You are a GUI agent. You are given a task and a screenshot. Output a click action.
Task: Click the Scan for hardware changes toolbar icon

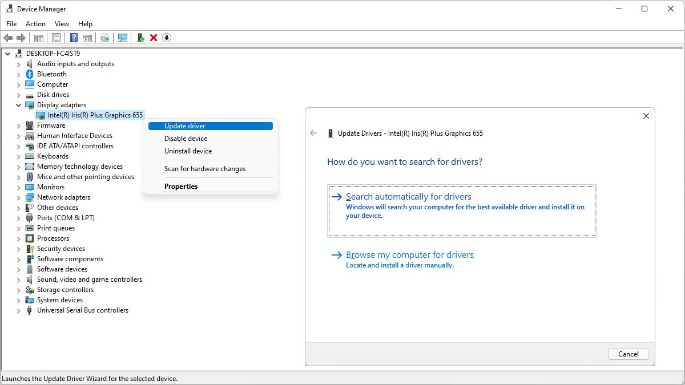pos(122,38)
